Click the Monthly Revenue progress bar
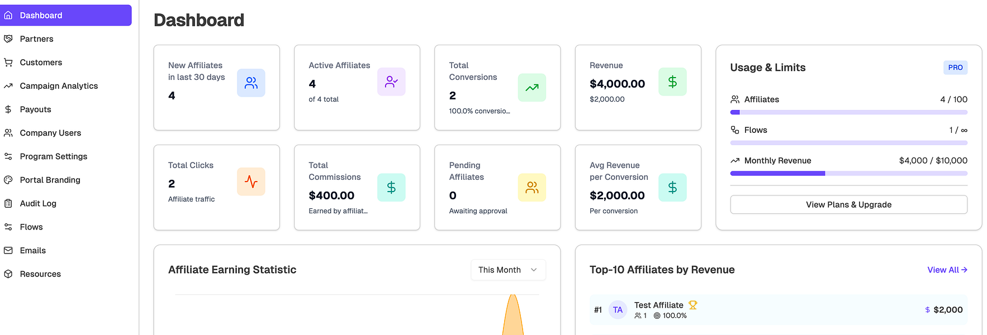 pyautogui.click(x=848, y=173)
